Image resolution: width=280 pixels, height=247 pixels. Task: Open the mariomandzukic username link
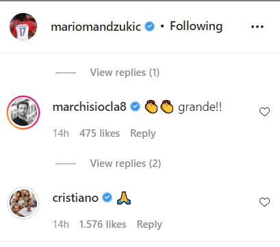pyautogui.click(x=96, y=27)
